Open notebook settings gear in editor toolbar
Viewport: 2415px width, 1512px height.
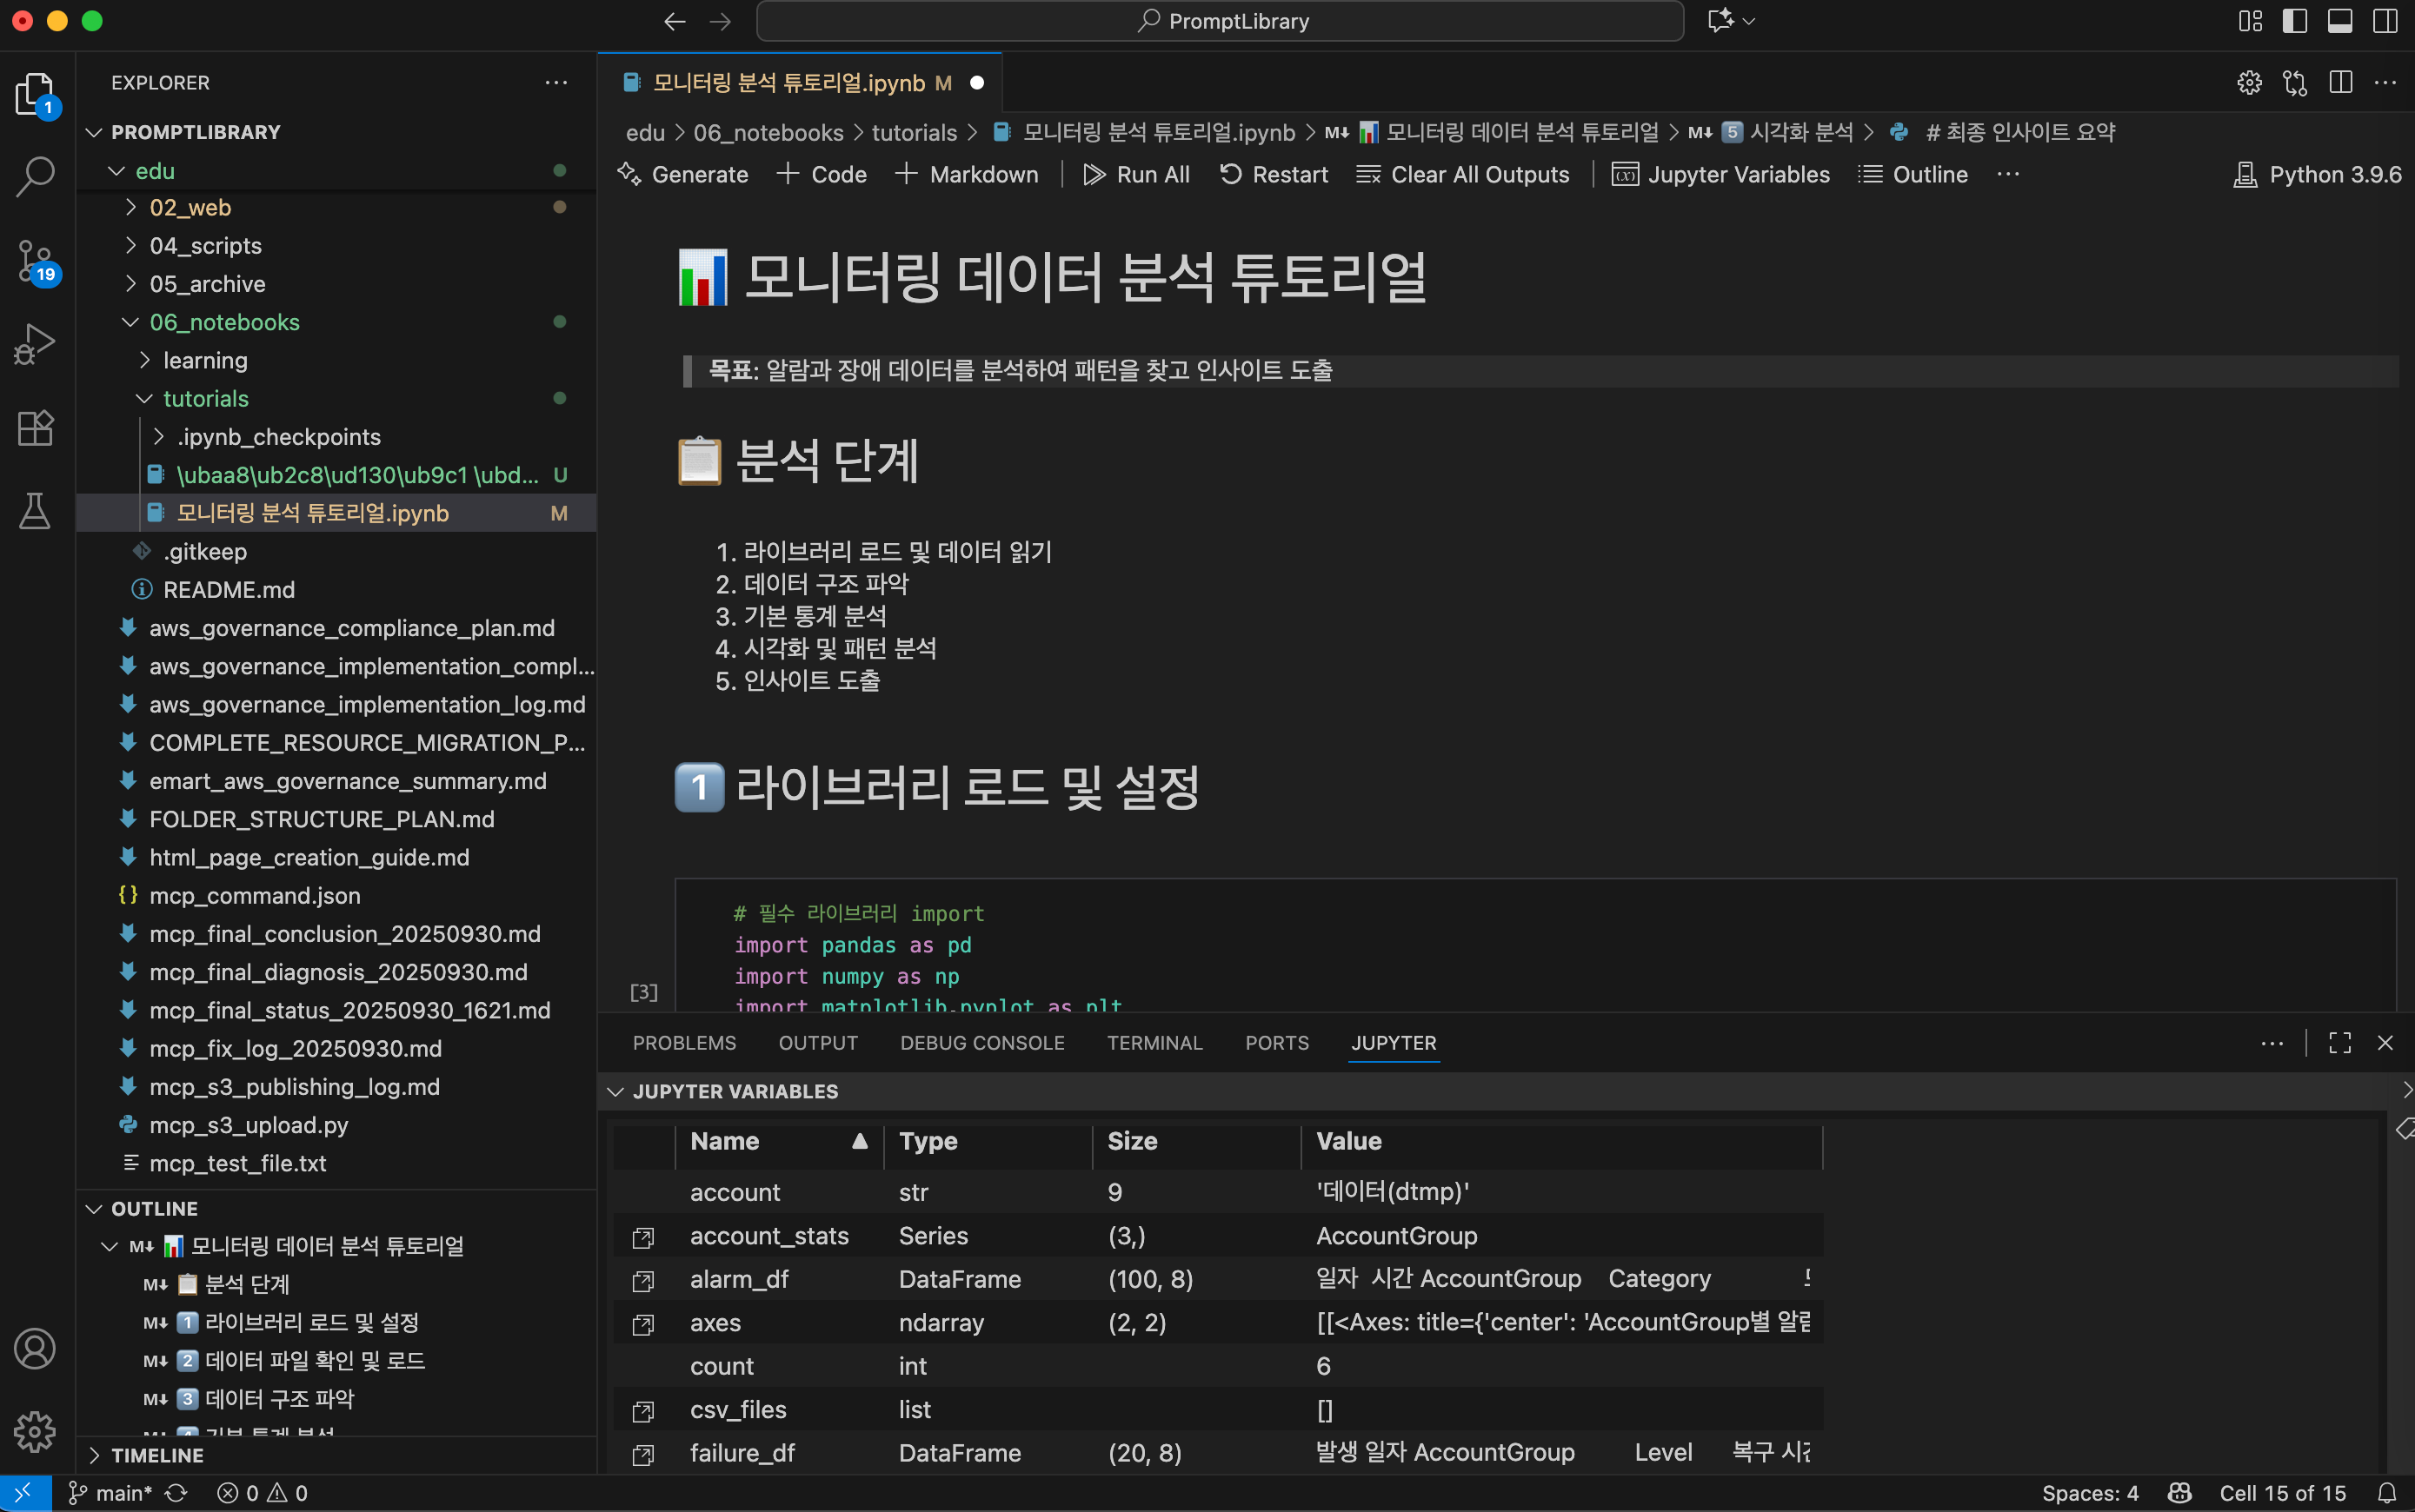pos(2249,83)
